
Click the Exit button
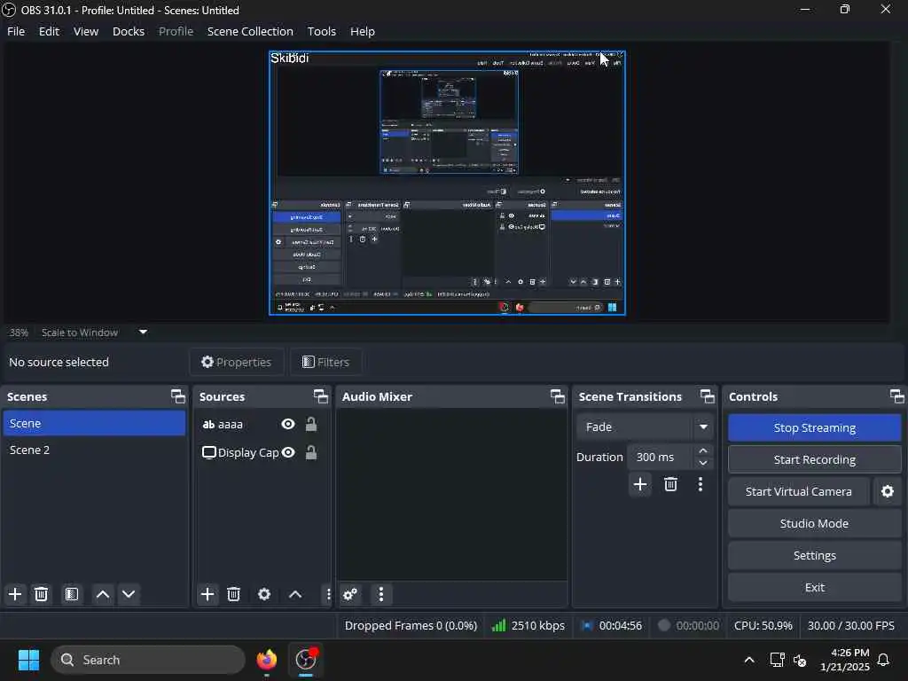814,587
